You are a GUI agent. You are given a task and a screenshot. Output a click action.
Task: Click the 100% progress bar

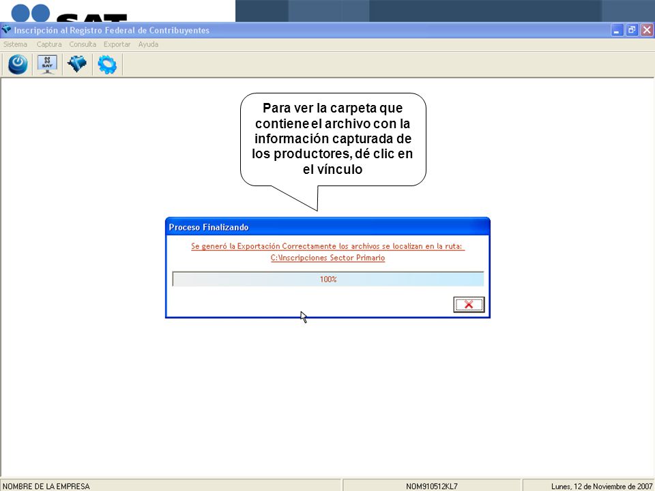328,279
